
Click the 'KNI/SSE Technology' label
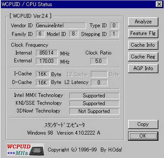39,103
